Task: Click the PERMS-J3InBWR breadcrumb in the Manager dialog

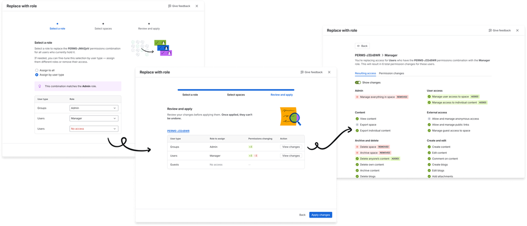Action: point(367,55)
